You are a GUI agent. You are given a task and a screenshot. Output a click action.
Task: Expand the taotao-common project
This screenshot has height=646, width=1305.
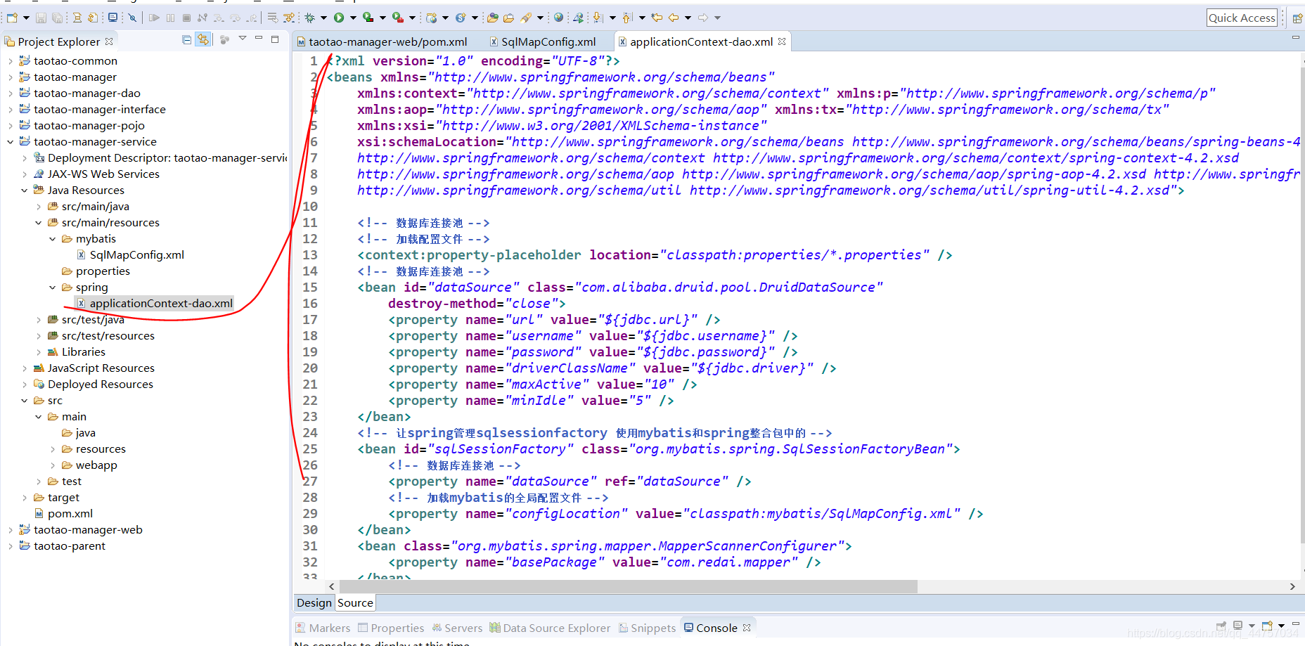coord(11,61)
